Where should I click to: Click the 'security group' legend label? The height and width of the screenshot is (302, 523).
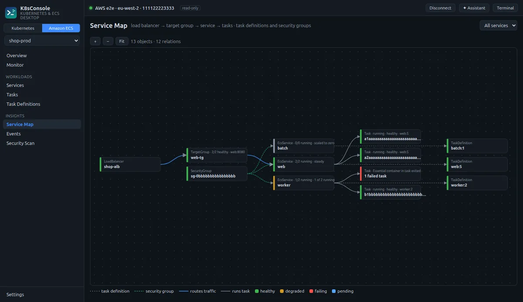pyautogui.click(x=160, y=291)
